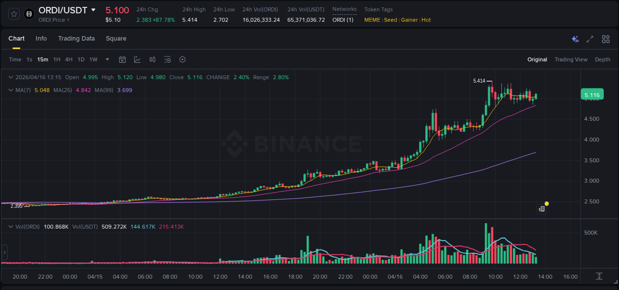Screen dimensions: 619x290
Task: Open the AI assistant
Action: click(574, 39)
